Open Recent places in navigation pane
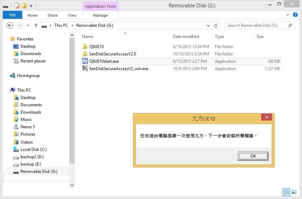Viewport: 302px width, 199px height. [x=33, y=61]
